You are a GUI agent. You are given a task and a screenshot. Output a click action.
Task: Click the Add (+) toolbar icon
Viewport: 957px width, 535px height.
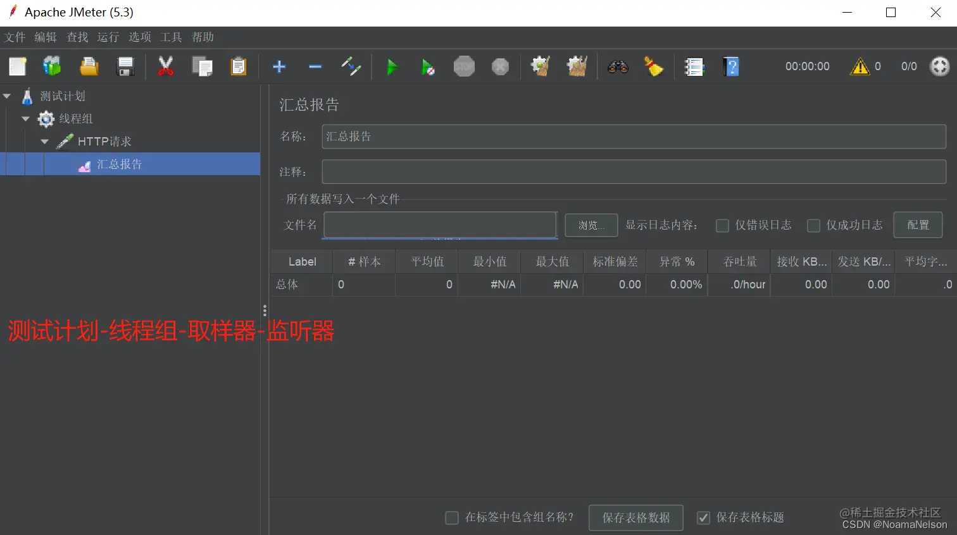point(279,66)
